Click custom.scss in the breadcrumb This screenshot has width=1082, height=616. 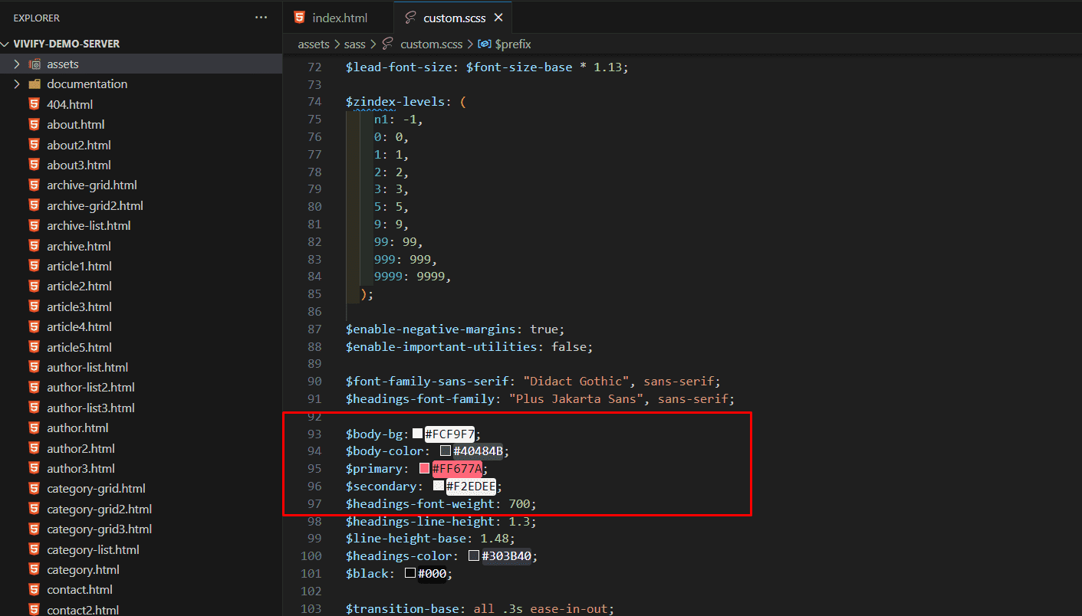[432, 44]
